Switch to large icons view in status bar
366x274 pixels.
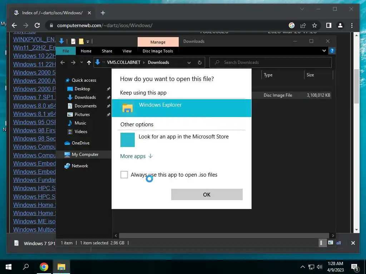pos(330,243)
